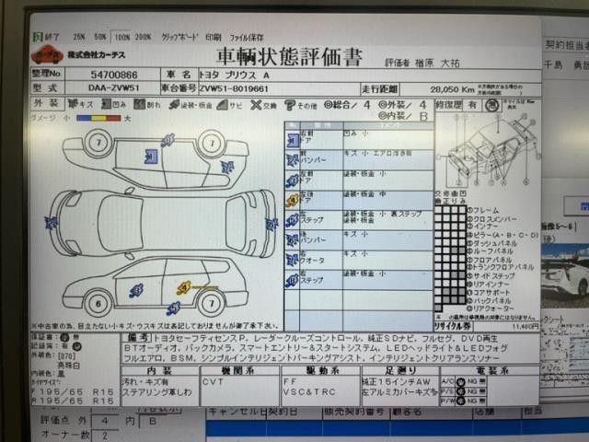The height and width of the screenshot is (442, 589).
Task: Click chassis number ZVW51-8019661
Action: click(234, 88)
